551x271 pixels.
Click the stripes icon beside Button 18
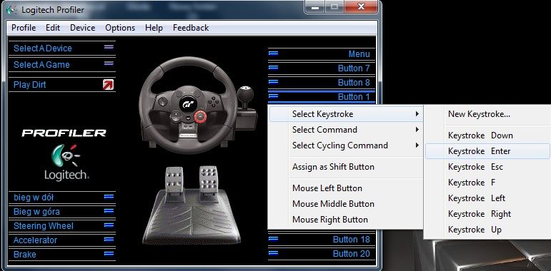coord(274,239)
